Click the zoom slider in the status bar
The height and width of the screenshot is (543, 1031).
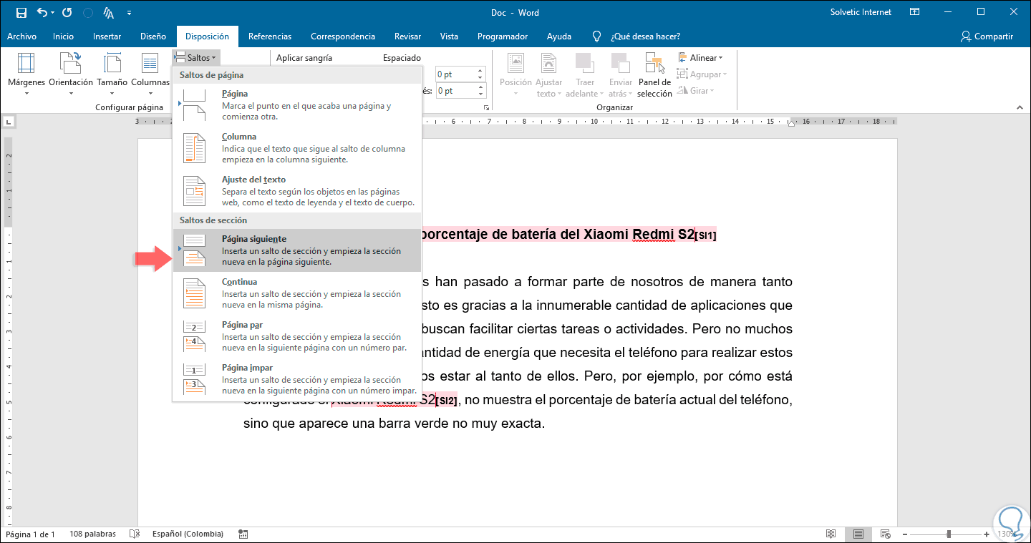point(949,534)
